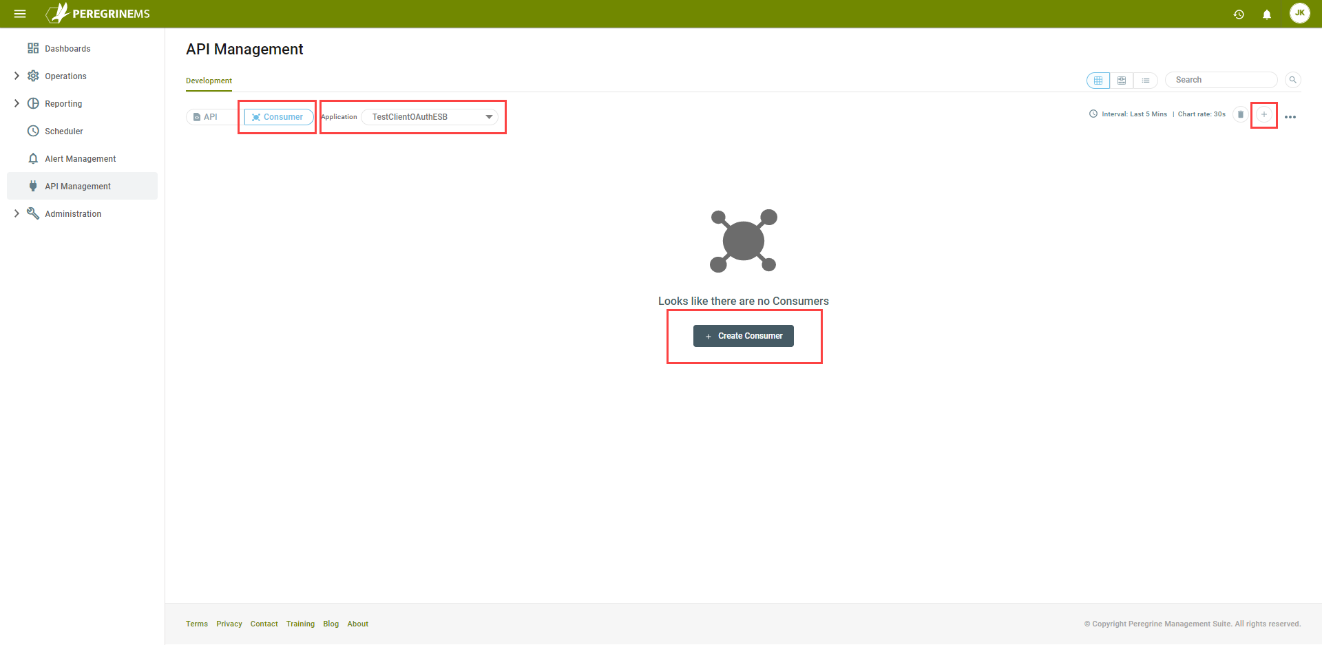Open the notifications bell
This screenshot has height=645, width=1322.
pyautogui.click(x=1267, y=14)
